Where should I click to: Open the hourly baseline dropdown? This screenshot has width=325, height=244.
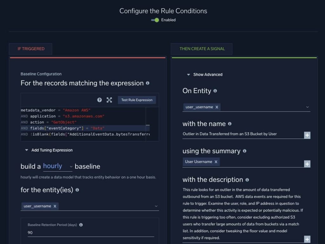tap(58, 166)
